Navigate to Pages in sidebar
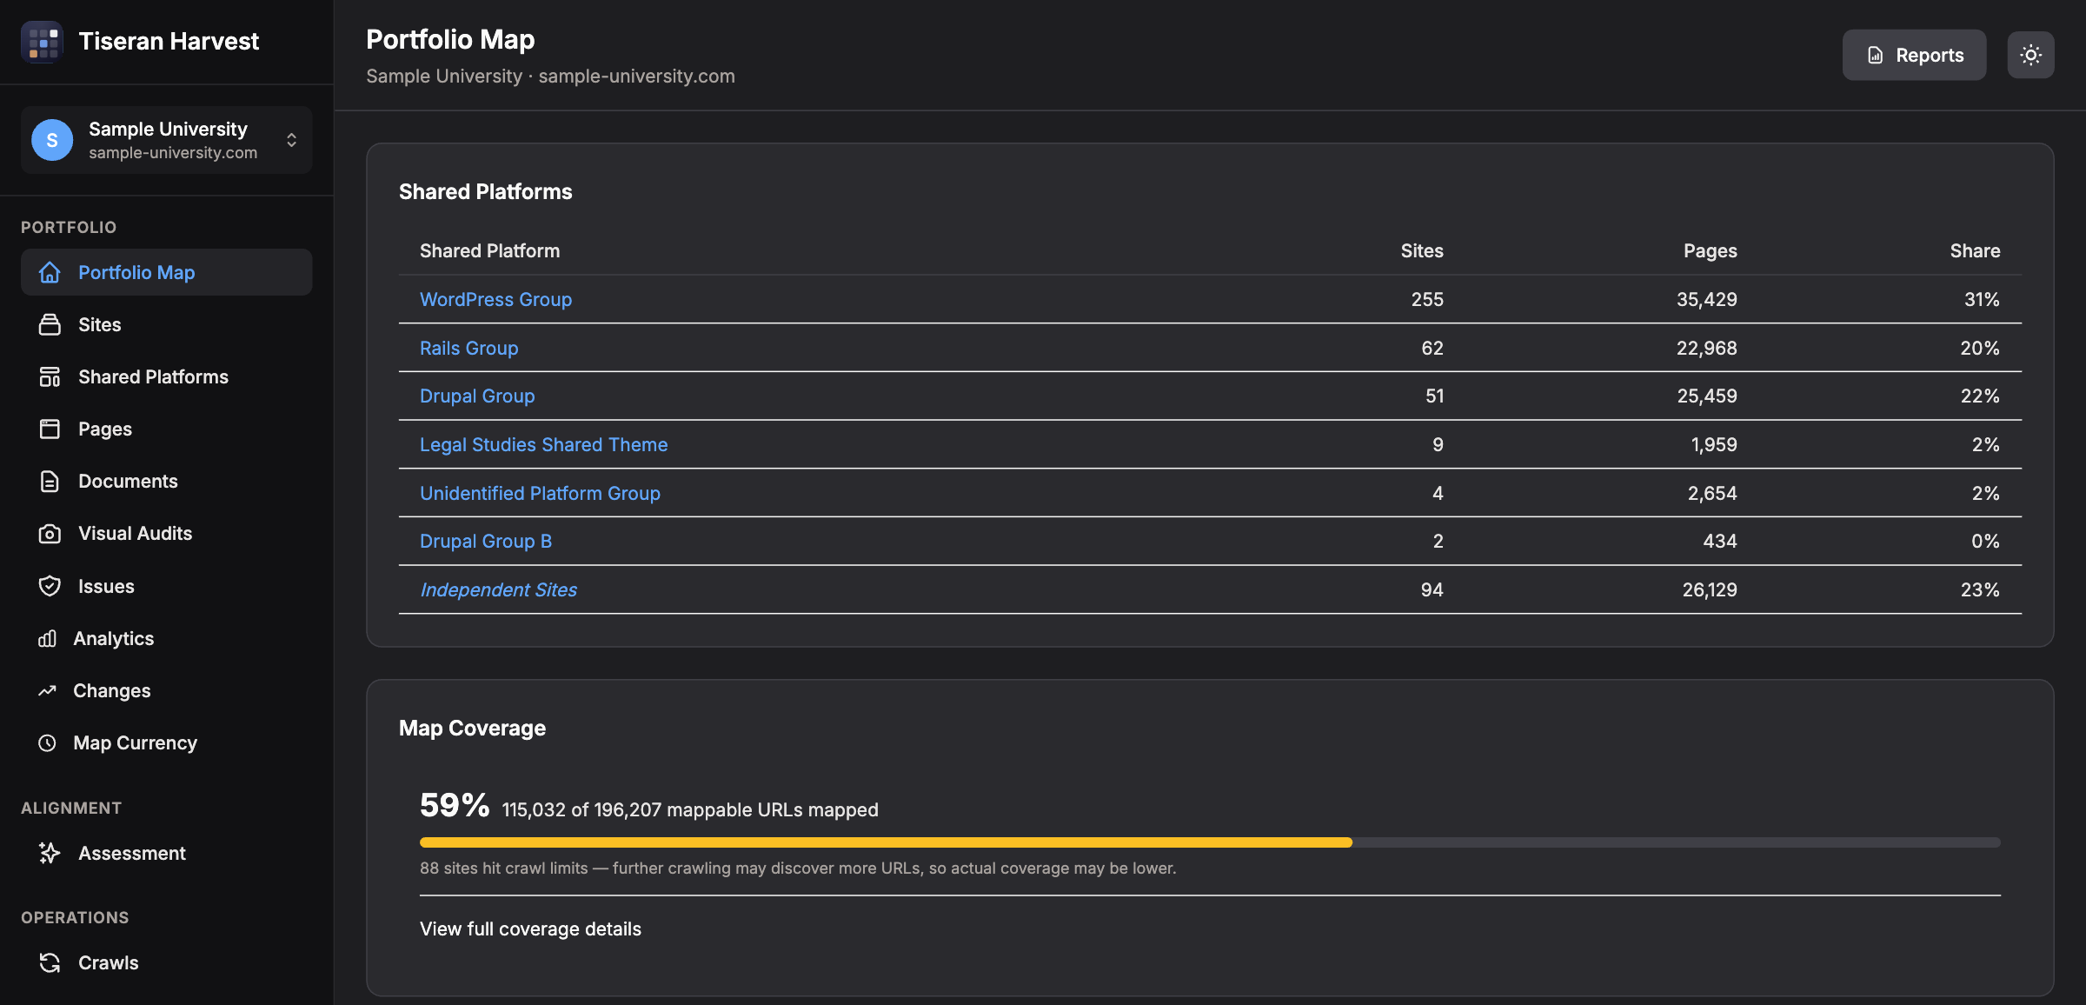The width and height of the screenshot is (2086, 1005). point(167,429)
